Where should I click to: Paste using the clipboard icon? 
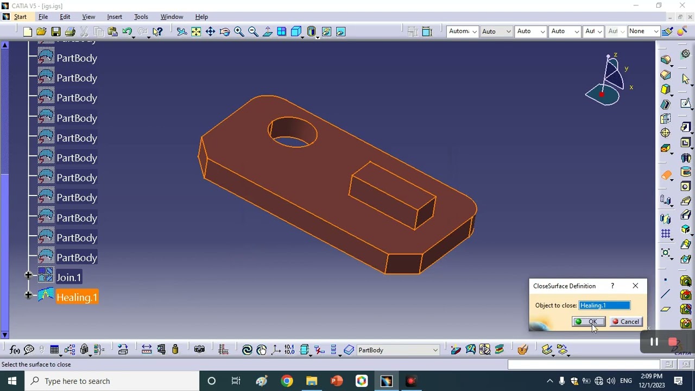click(113, 31)
